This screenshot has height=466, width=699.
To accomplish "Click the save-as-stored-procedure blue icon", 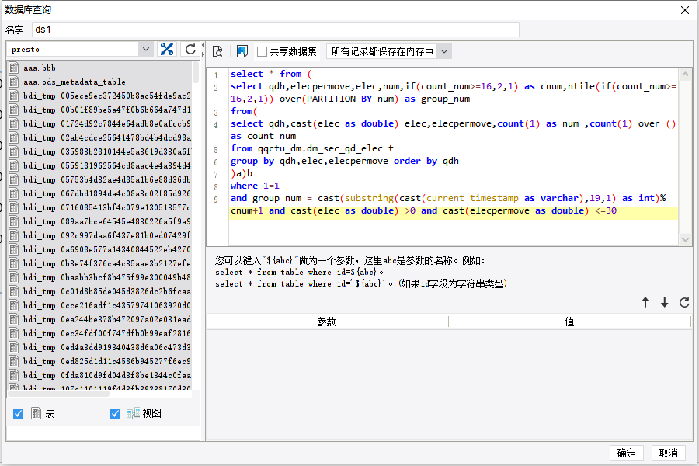I will tap(242, 52).
